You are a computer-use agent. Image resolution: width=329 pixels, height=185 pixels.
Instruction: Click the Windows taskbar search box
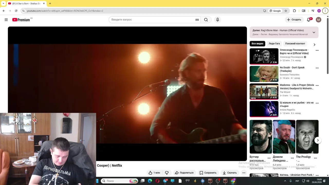click(120, 181)
